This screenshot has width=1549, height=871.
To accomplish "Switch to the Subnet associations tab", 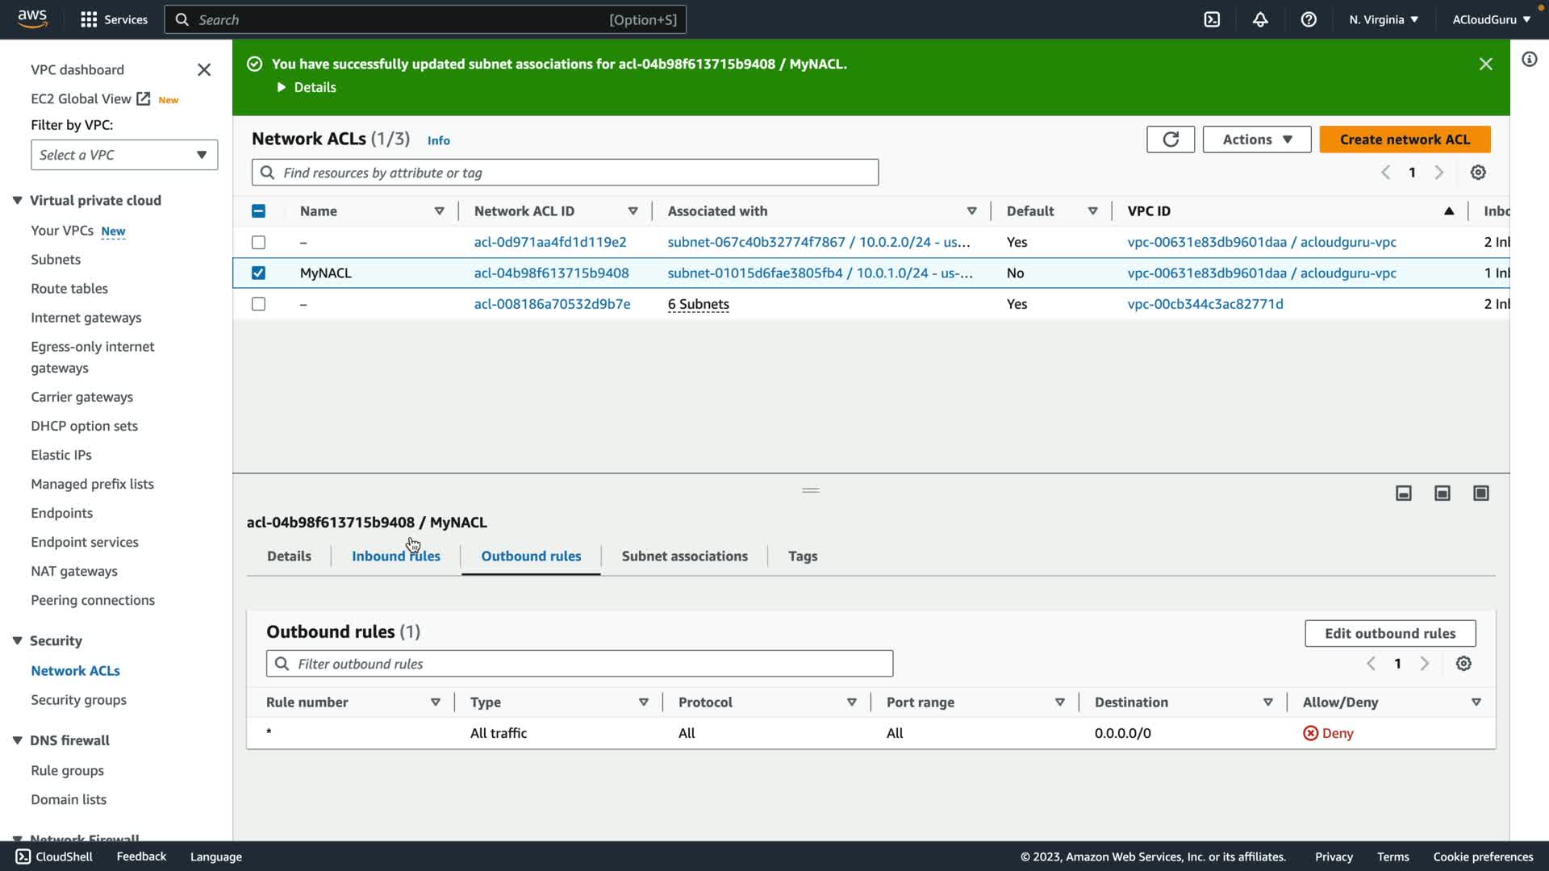I will (684, 556).
